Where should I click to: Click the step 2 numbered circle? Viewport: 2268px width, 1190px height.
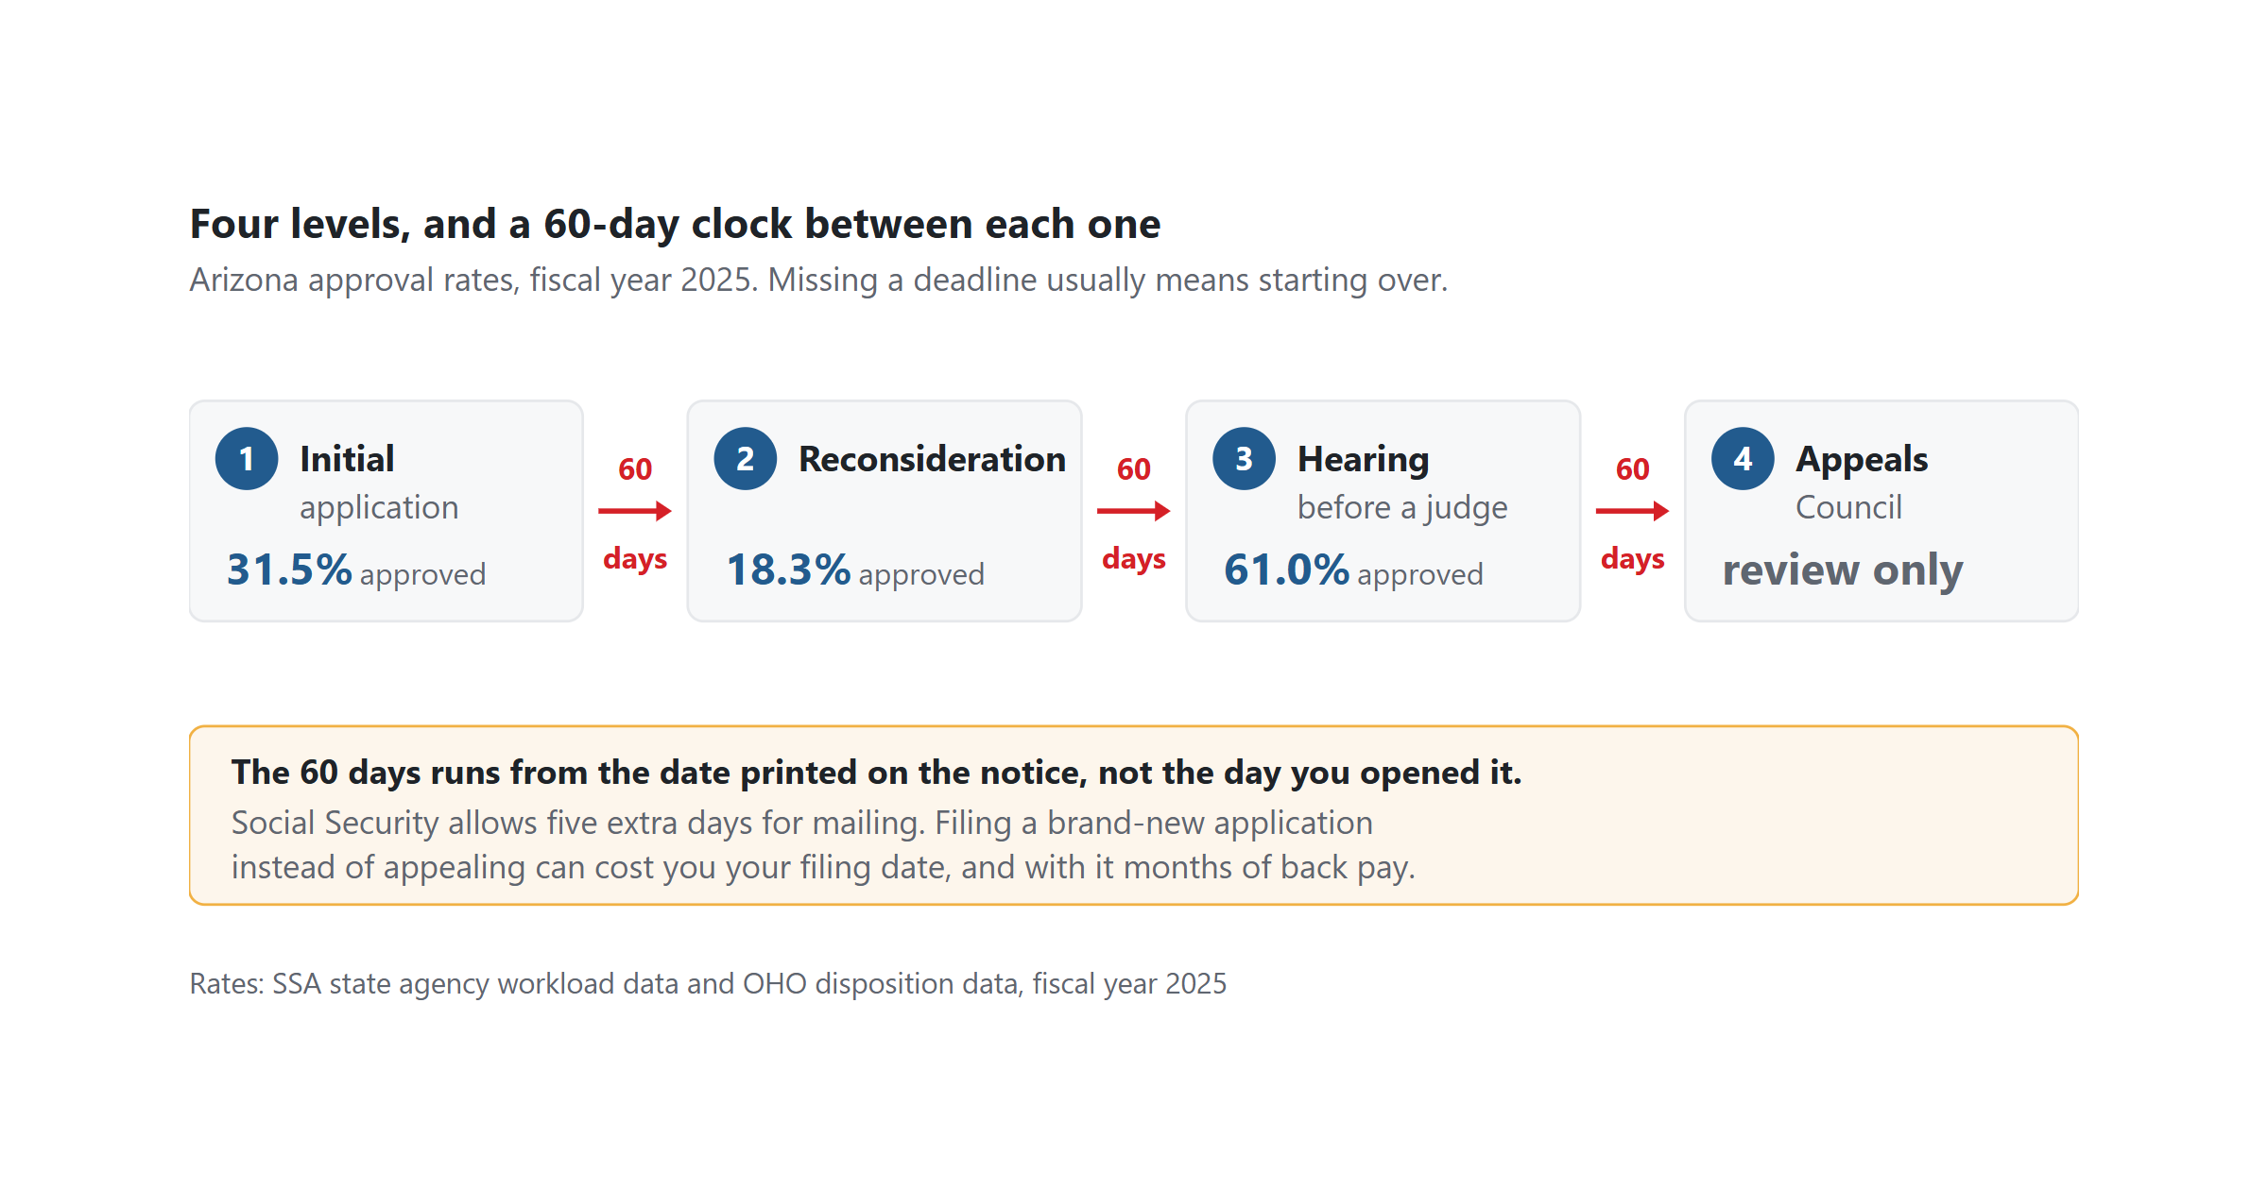(746, 459)
